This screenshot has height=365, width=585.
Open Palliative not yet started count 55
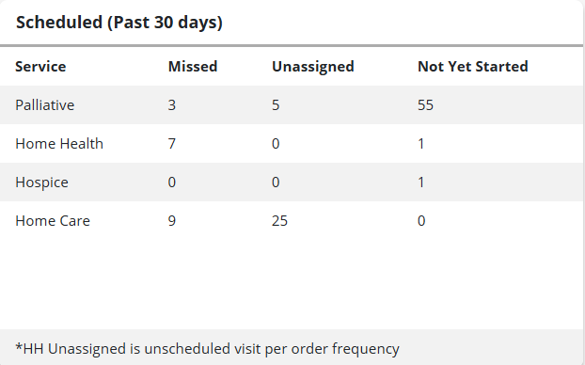click(x=425, y=105)
